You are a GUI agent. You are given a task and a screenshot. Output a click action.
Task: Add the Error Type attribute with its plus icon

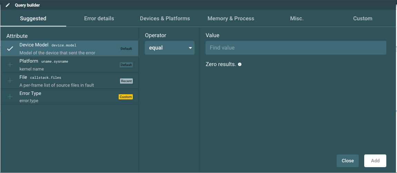coord(10,97)
